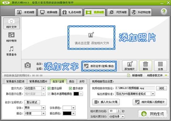Select the 视频相册 tab

pos(95,12)
